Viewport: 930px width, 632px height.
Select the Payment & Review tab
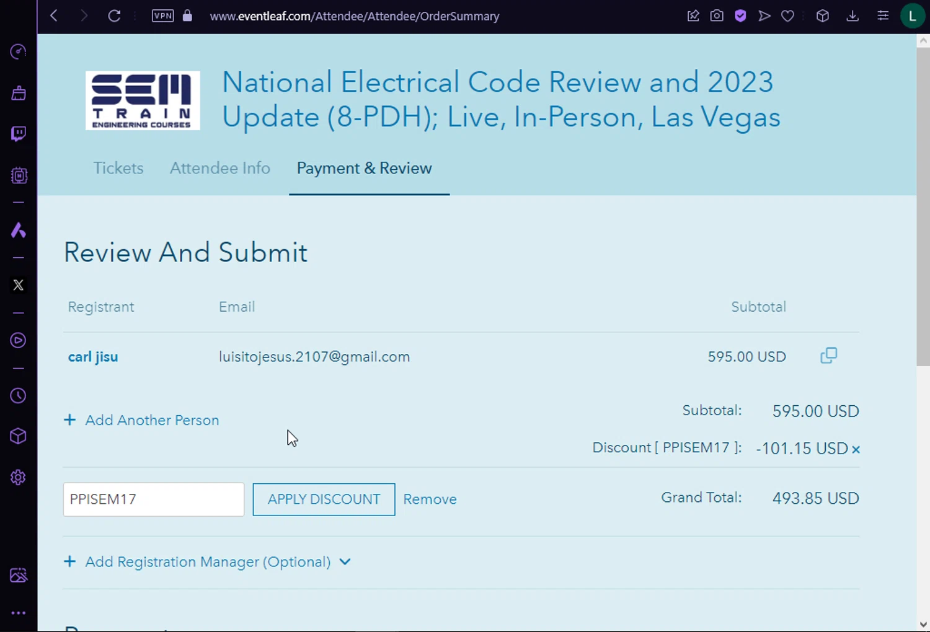tap(365, 169)
